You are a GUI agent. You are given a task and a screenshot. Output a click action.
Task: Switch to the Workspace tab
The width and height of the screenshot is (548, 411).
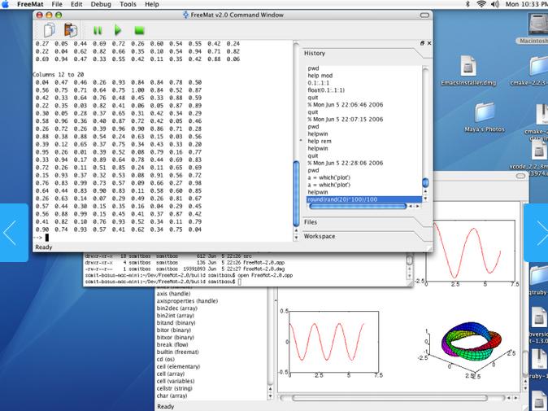coord(319,236)
